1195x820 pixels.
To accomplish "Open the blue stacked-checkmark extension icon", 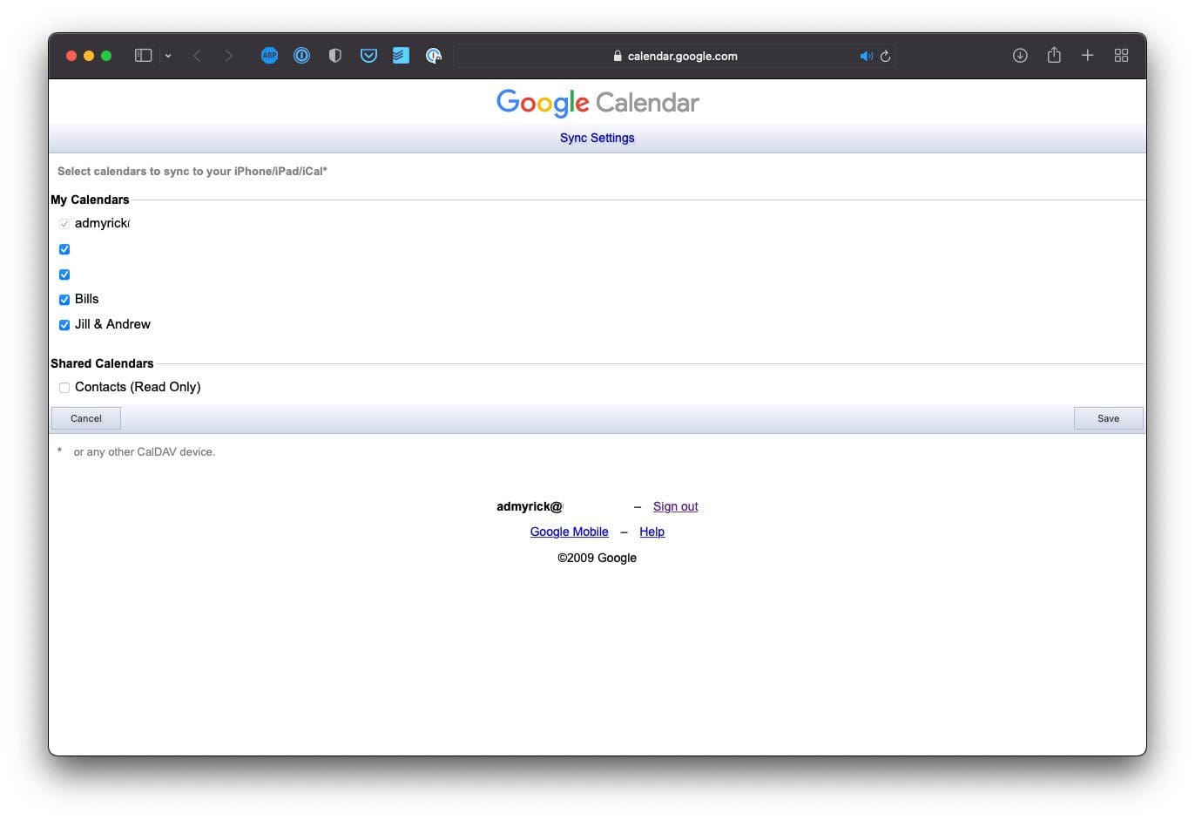I will click(x=401, y=56).
